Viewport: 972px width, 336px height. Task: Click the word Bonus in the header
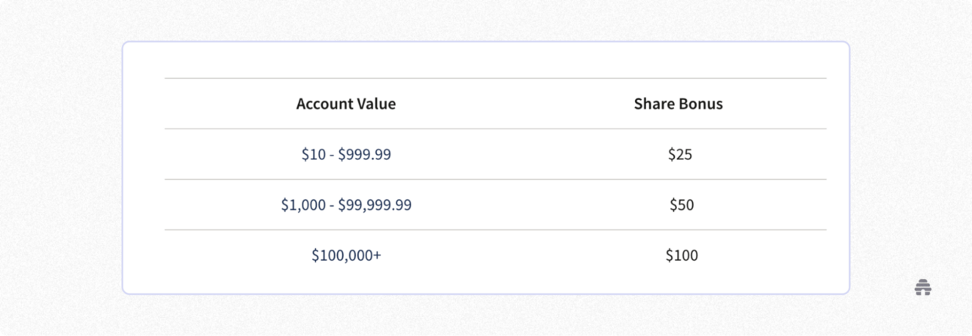coord(699,104)
